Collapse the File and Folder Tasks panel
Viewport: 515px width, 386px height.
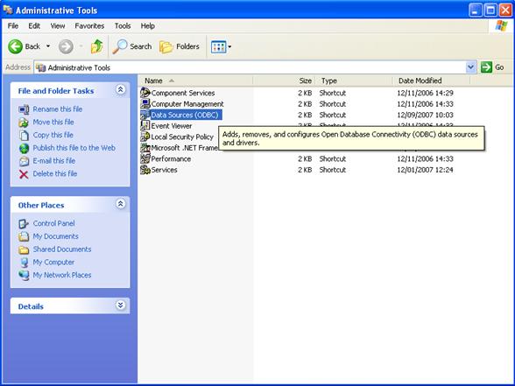coord(121,89)
